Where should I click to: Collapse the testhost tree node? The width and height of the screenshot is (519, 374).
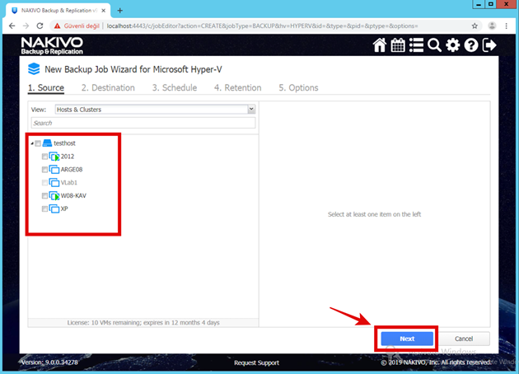32,143
